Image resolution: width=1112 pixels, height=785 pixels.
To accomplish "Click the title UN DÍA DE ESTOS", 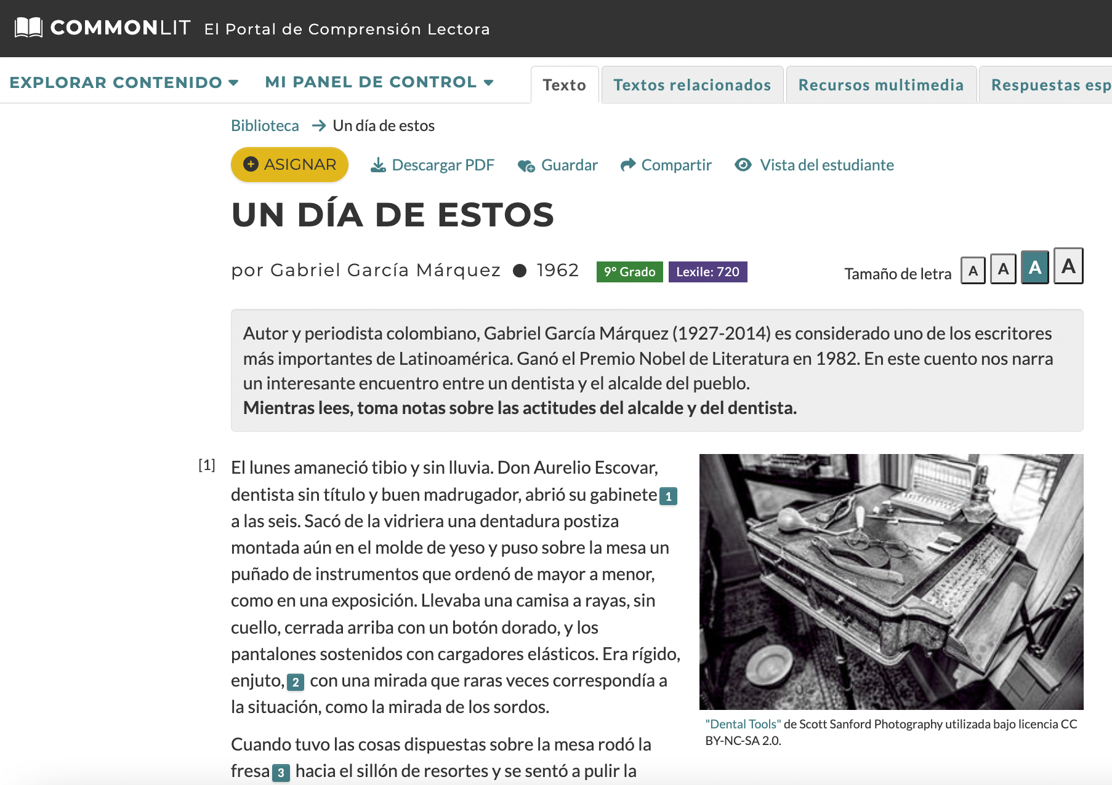I will pyautogui.click(x=393, y=215).
